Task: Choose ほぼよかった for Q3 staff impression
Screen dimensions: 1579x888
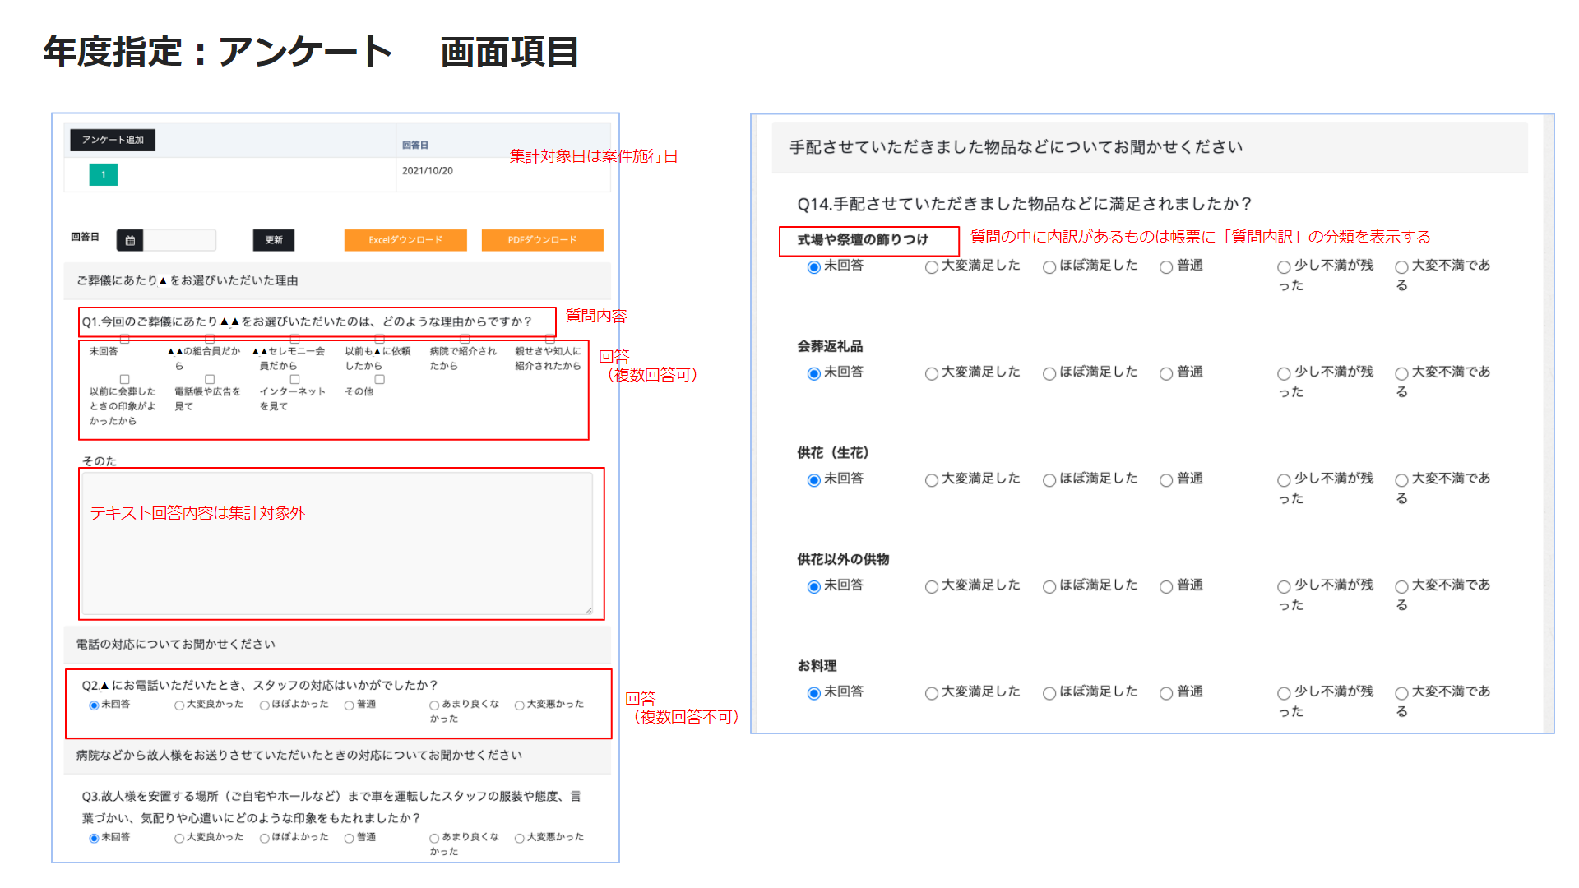Action: click(265, 839)
